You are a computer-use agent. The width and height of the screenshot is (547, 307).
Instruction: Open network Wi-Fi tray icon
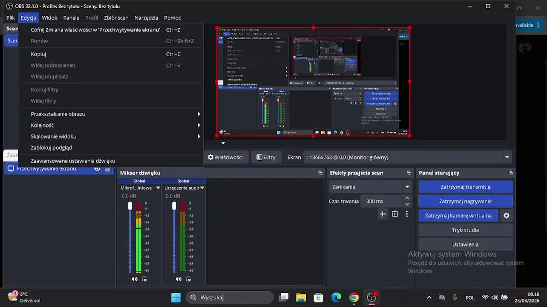pyautogui.click(x=485, y=297)
